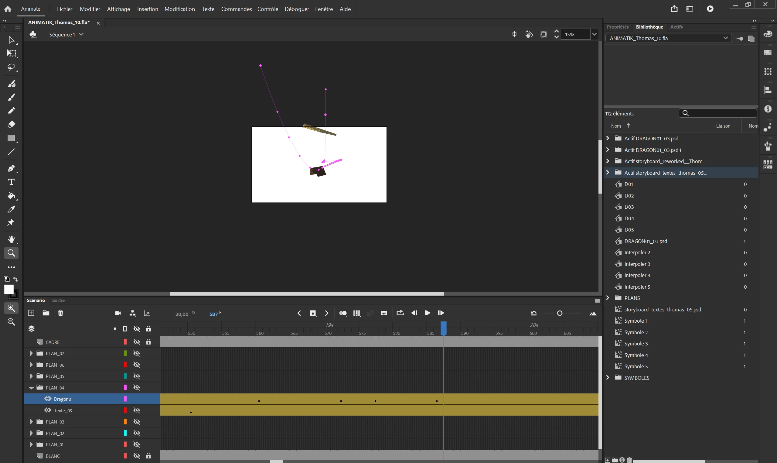This screenshot has width=777, height=463.
Task: Select the Lasso tool
Action: tap(11, 67)
